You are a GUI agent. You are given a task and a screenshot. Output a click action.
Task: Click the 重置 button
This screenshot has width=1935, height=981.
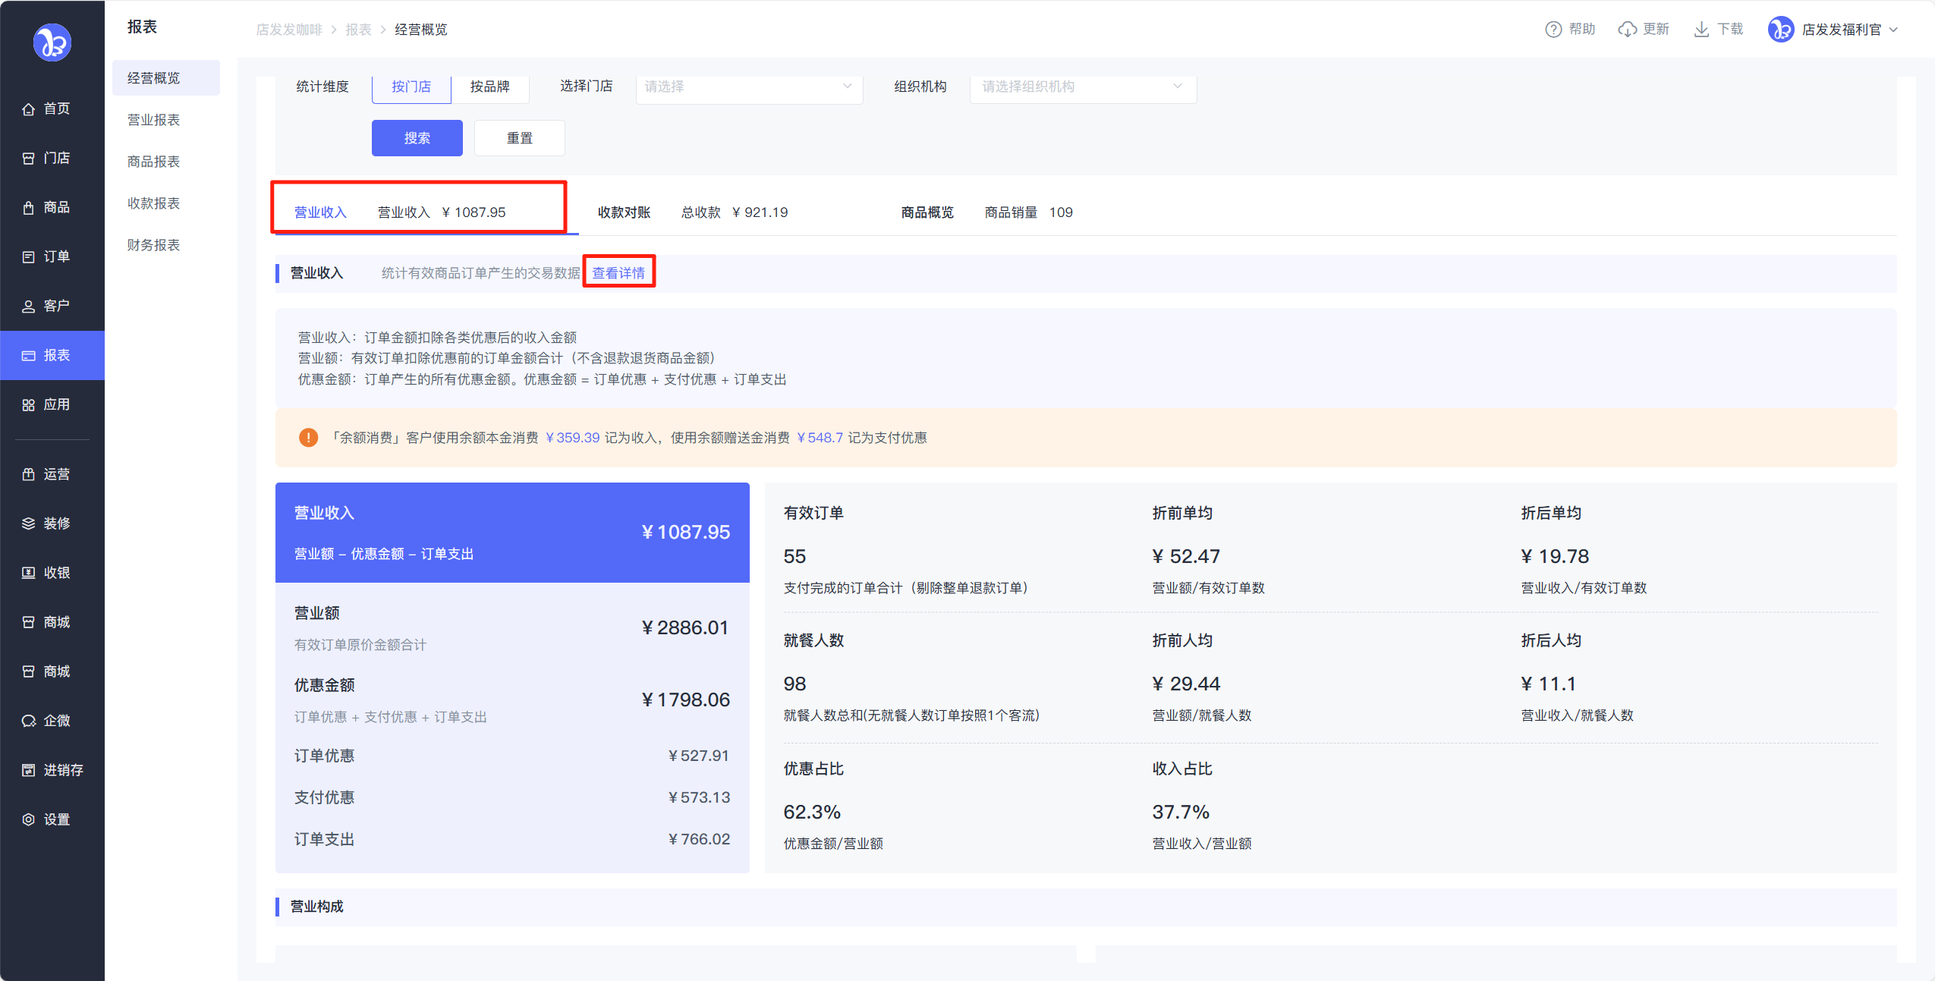[x=520, y=138]
